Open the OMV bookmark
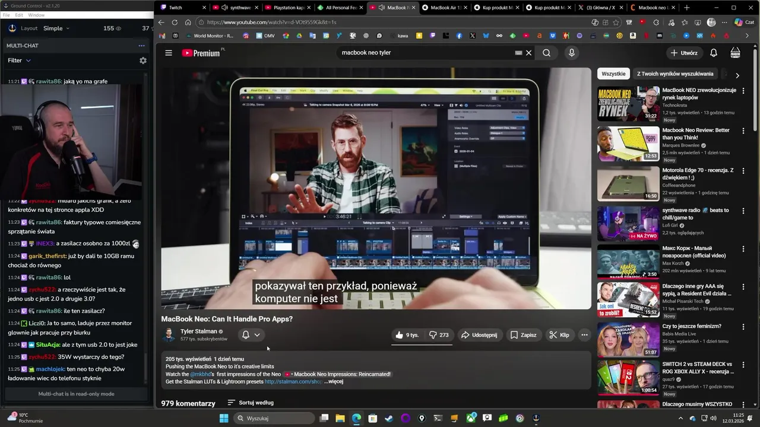Viewport: 760px width, 427px height. tap(264, 36)
